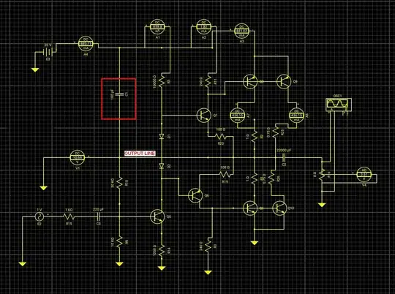The image size is (395, 294).
Task: Select capacitor C1 inside the red box
Action: [120, 94]
